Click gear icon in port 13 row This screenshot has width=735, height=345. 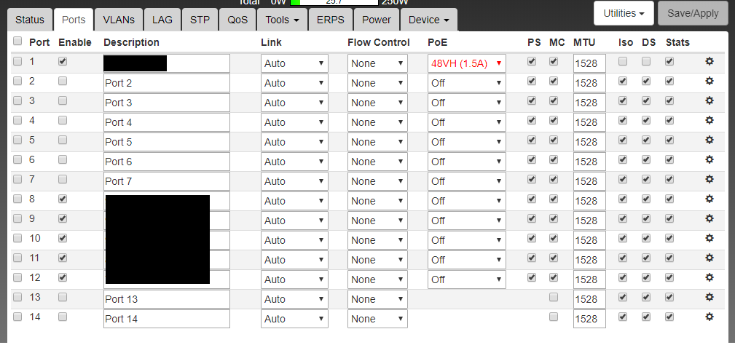(x=710, y=298)
